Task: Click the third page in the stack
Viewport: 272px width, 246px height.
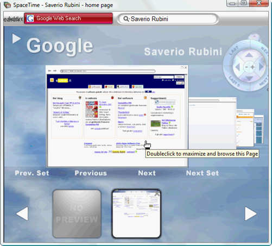Action: coord(245,128)
